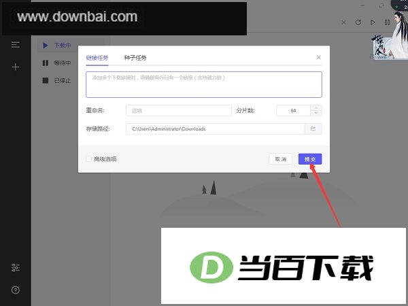This screenshot has height=306, width=408.
Task: Click the download links text area
Action: (x=204, y=84)
